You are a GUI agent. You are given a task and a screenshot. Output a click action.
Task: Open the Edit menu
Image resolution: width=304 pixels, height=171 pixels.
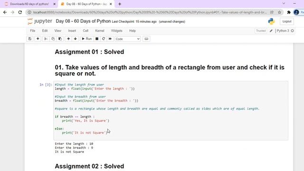pyautogui.click(x=45, y=30)
